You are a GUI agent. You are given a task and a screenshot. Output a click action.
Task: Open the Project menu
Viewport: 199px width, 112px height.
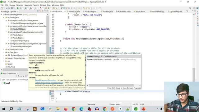pos(43,5)
